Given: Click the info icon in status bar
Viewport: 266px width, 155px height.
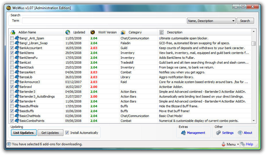Looking at the screenshot, I should 9,144.
